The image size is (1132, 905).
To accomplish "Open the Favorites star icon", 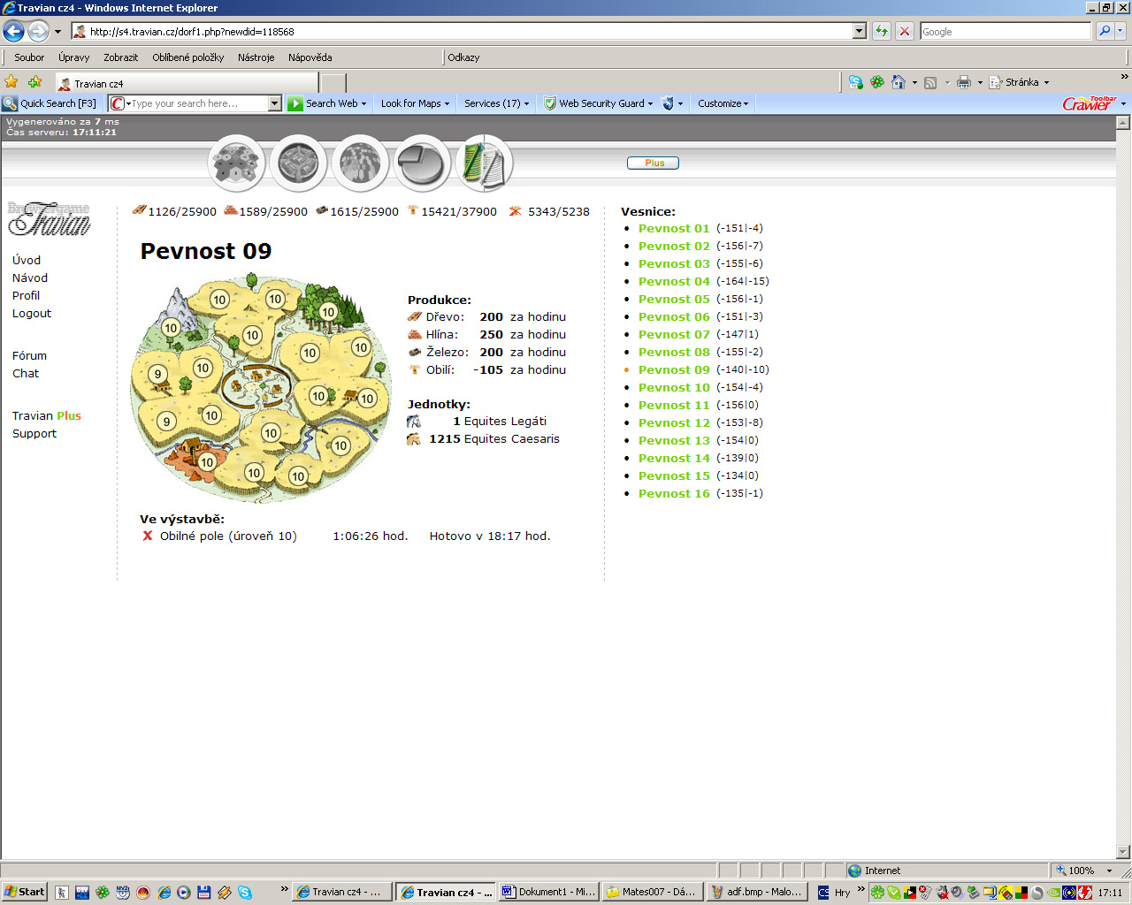I will 11,82.
